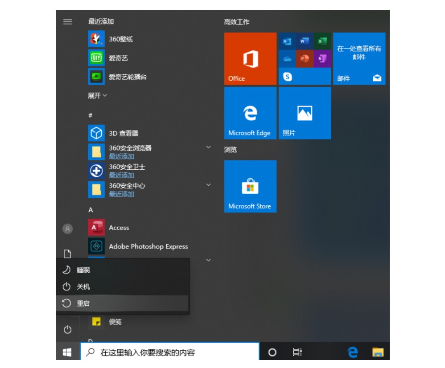Open the 360安全浏览器 folder entry
Viewport: 445px width, 368px height.
[x=120, y=152]
